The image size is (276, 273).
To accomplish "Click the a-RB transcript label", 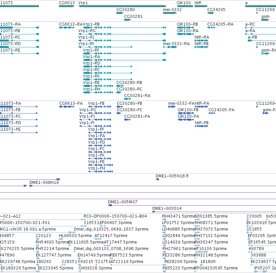I will [x=252, y=37].
